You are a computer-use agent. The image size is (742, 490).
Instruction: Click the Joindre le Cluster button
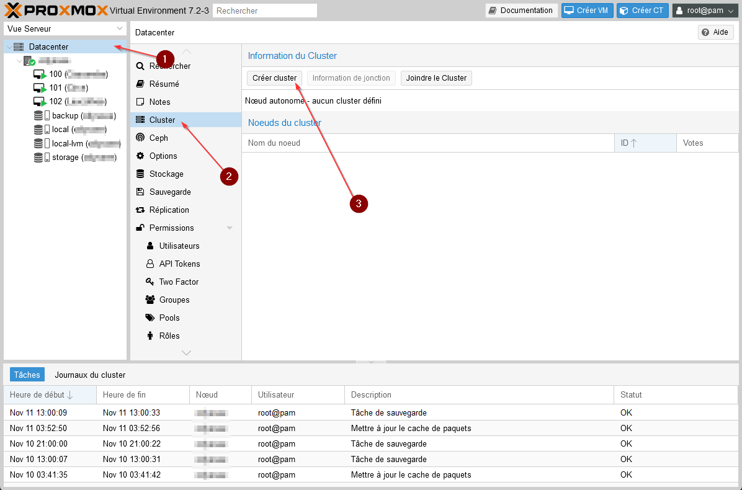436,78
